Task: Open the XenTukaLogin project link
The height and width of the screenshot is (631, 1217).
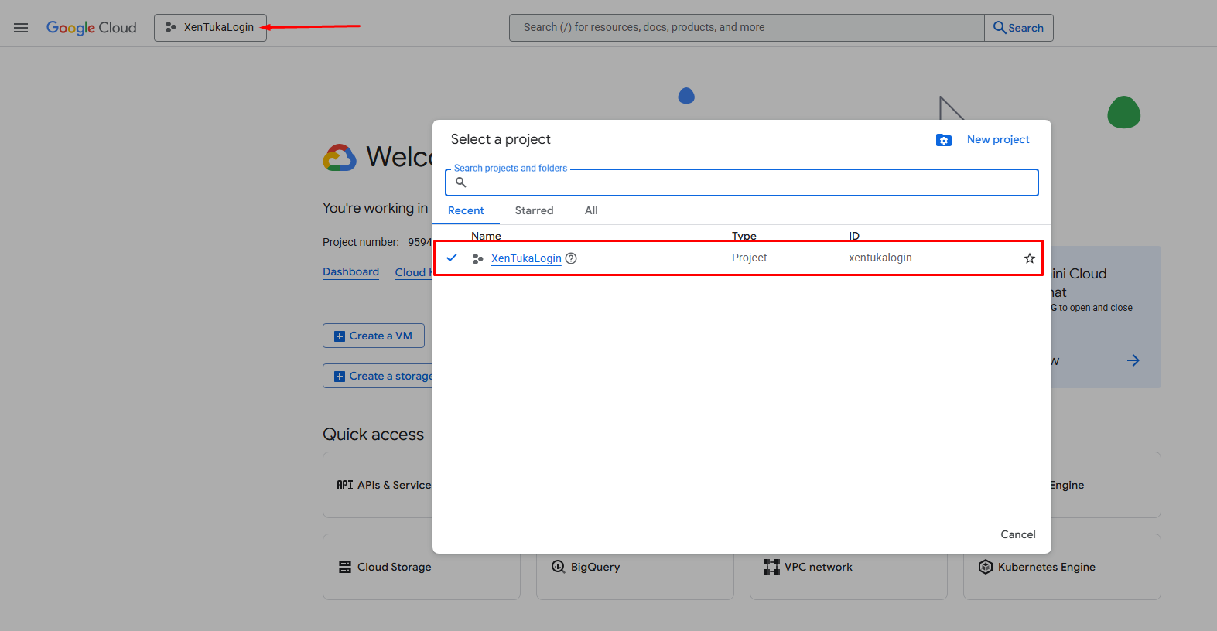Action: [x=526, y=258]
